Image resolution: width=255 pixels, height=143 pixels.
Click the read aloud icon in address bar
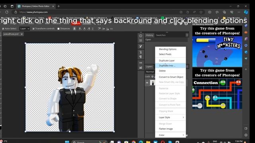click(194, 12)
